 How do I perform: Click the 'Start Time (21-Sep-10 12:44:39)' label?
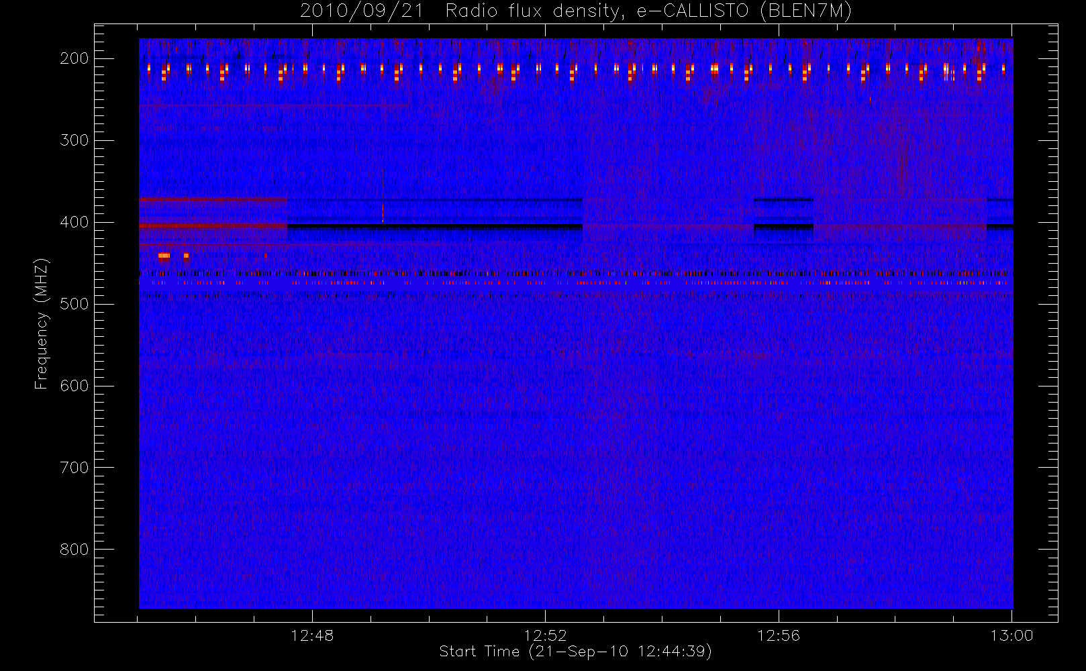click(575, 652)
